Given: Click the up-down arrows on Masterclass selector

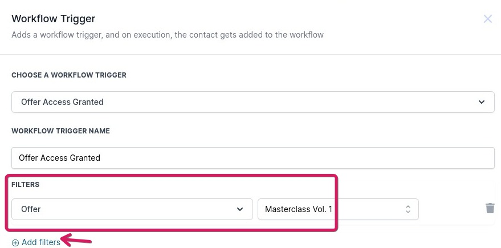Looking at the screenshot, I should point(408,209).
